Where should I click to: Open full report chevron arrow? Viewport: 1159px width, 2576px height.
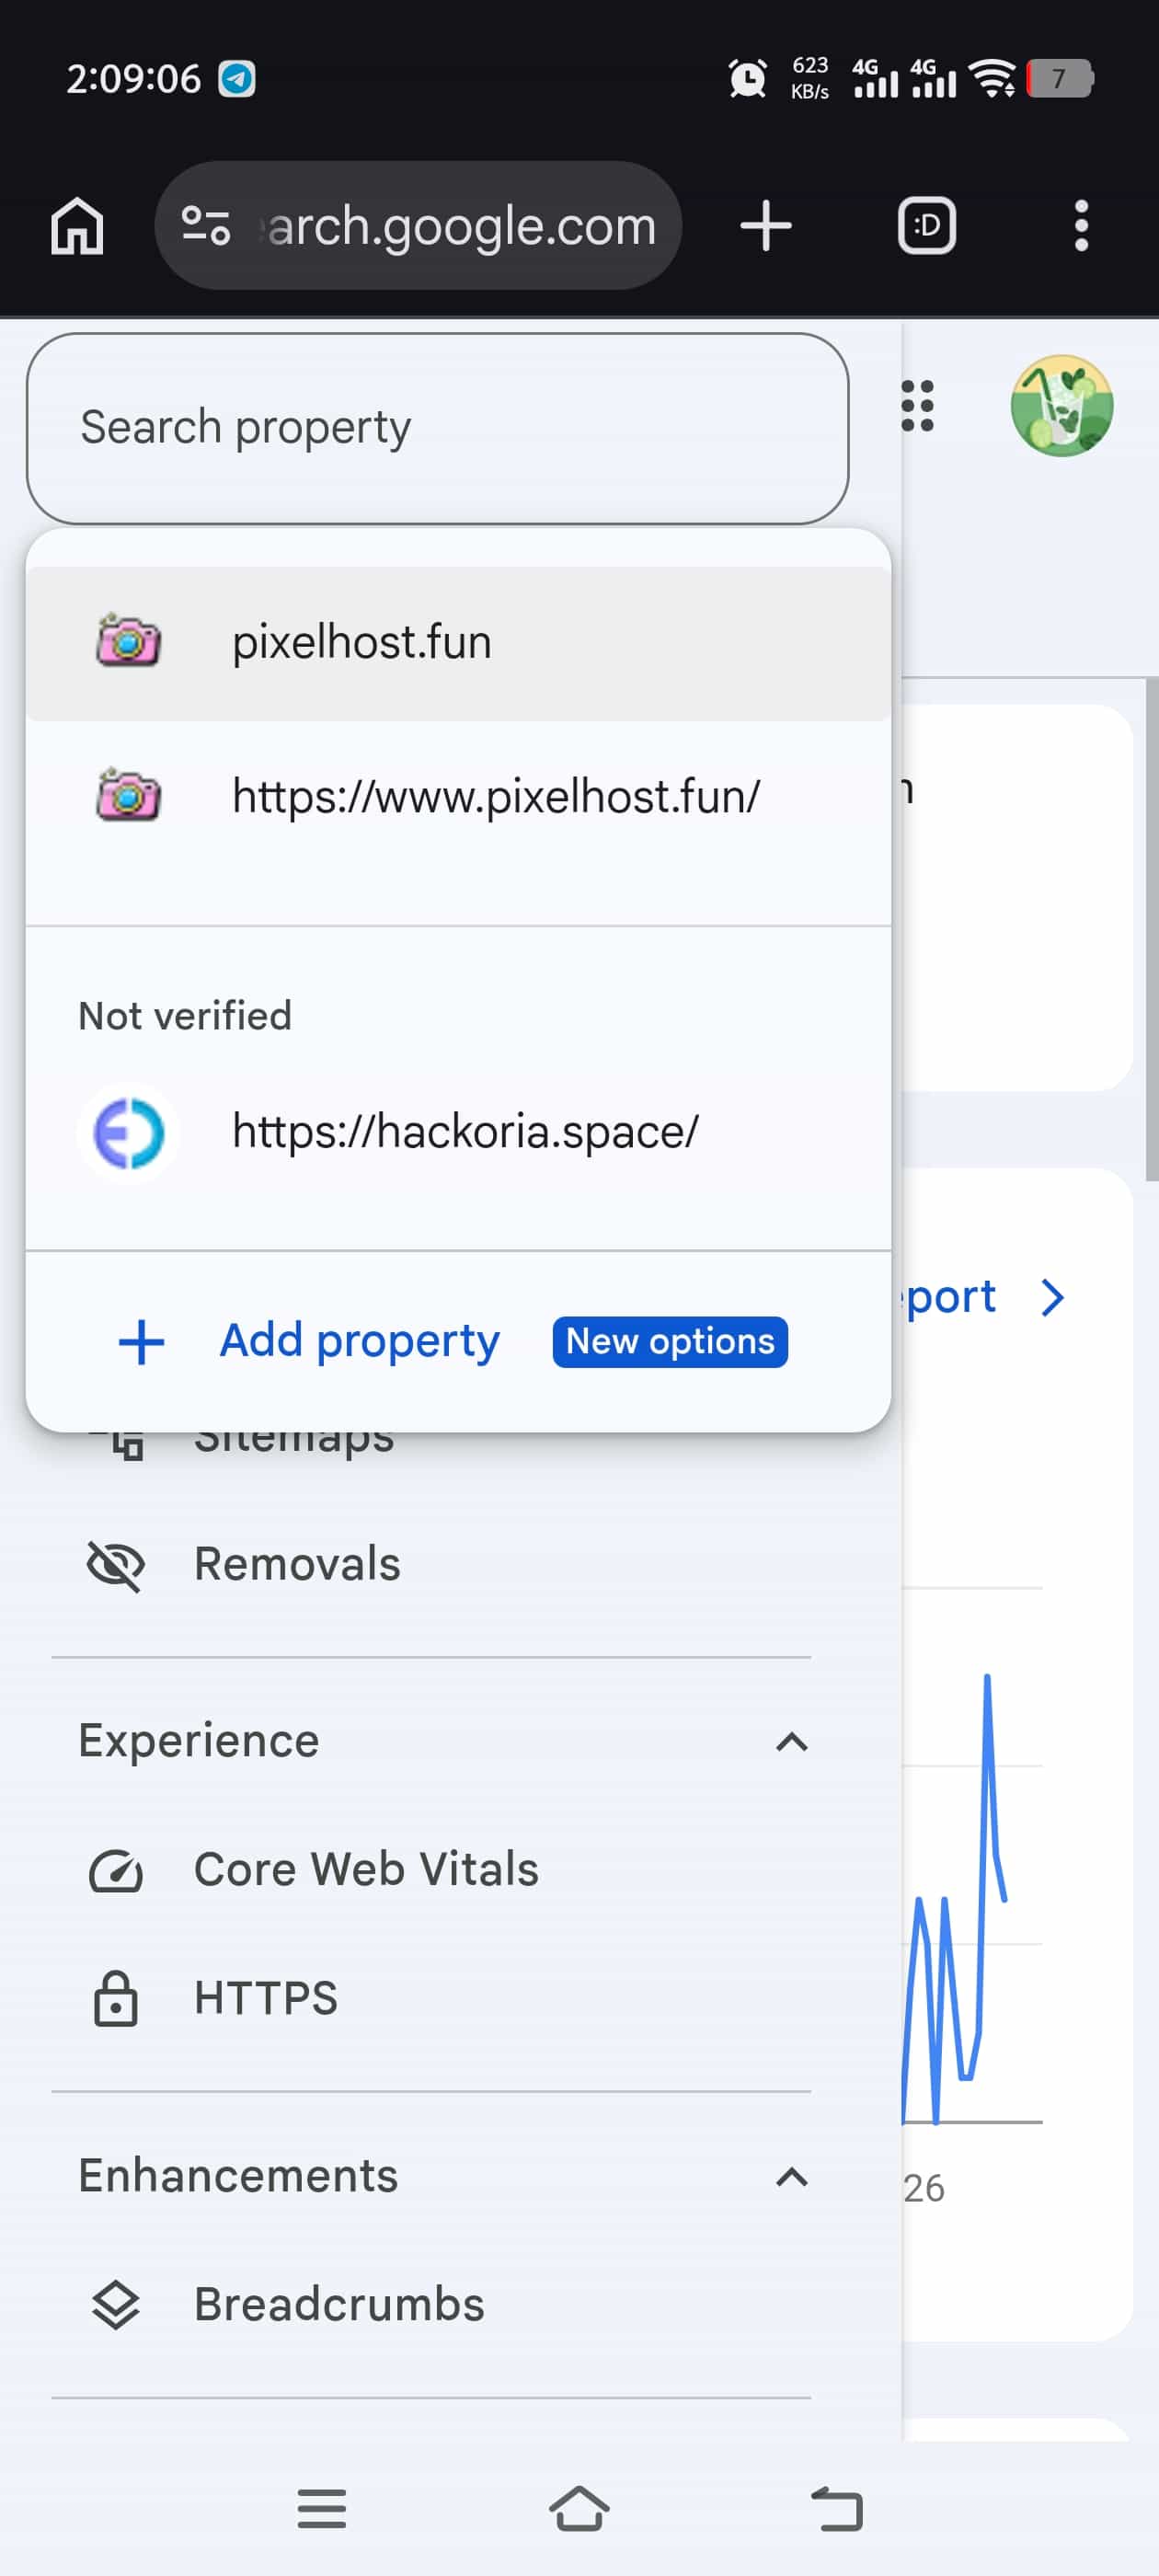(x=1052, y=1297)
